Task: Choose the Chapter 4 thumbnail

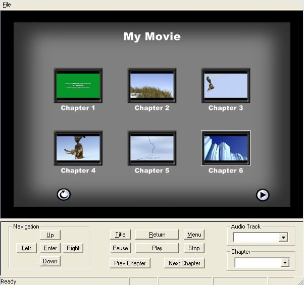Action: (x=78, y=148)
